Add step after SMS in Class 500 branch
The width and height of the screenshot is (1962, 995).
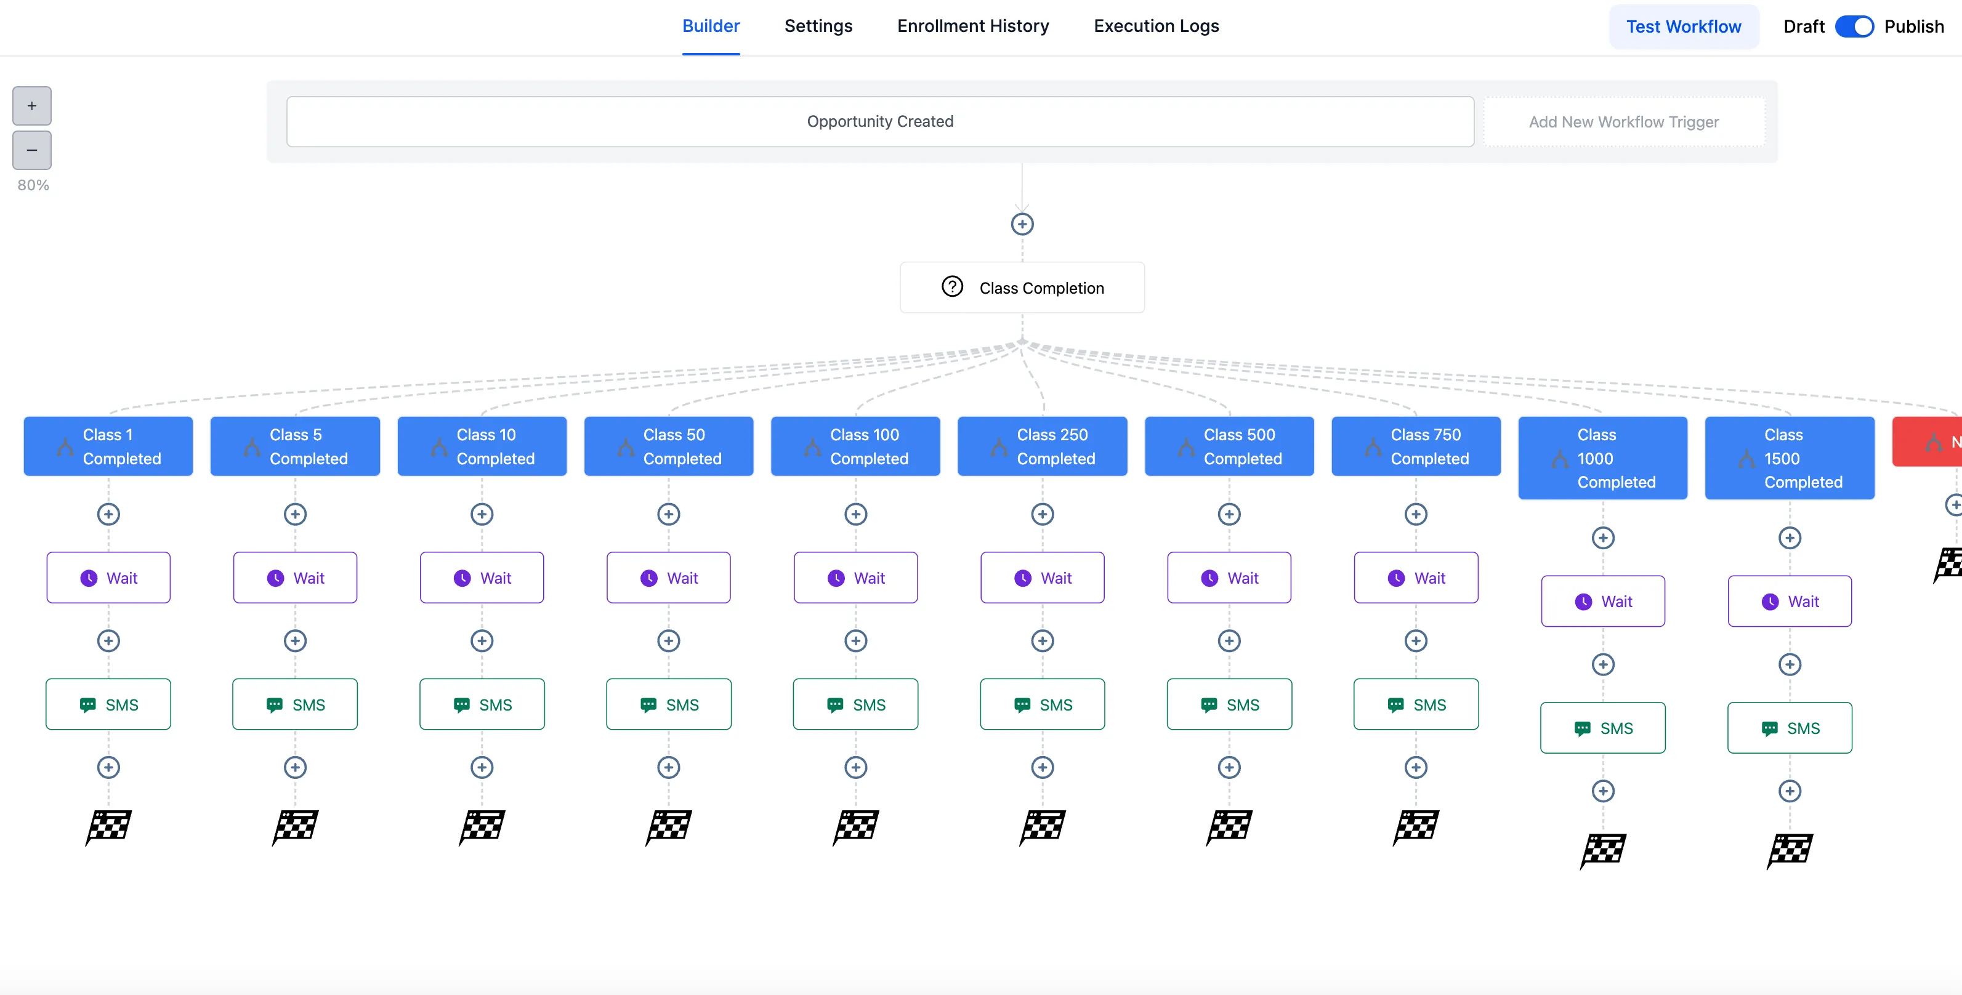pos(1229,767)
